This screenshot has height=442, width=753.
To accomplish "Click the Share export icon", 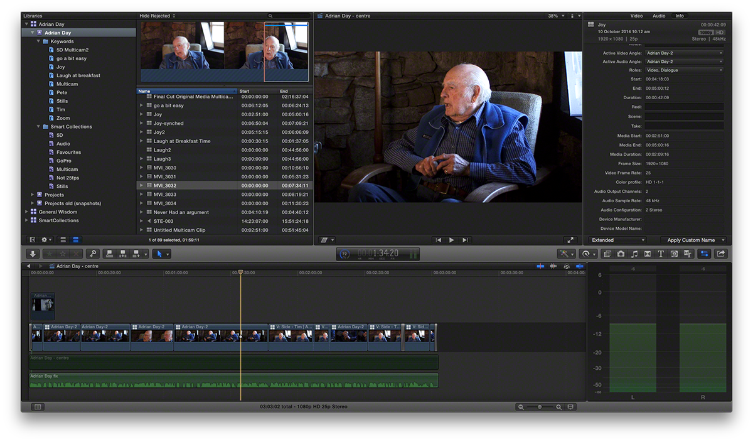I will tap(721, 254).
